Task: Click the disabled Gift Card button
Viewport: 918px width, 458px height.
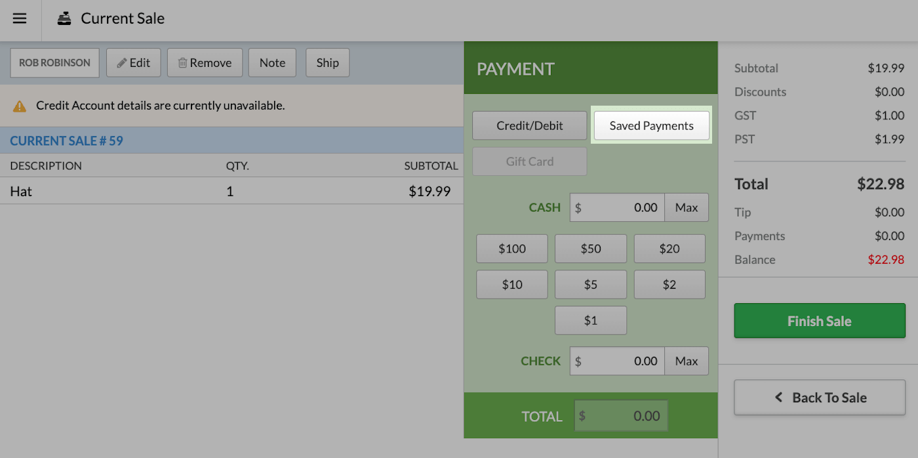Action: (x=530, y=161)
